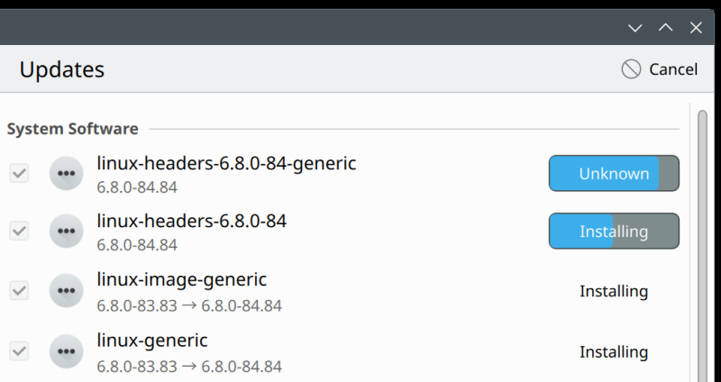The width and height of the screenshot is (721, 382).
Task: Select the linux-headers-6.8.0-84-generic package name
Action: [x=226, y=164]
